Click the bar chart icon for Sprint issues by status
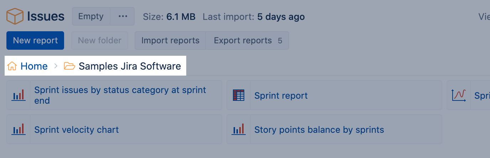 pos(19,95)
